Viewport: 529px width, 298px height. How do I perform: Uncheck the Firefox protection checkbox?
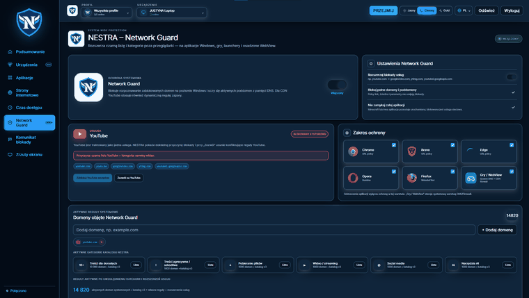452,172
